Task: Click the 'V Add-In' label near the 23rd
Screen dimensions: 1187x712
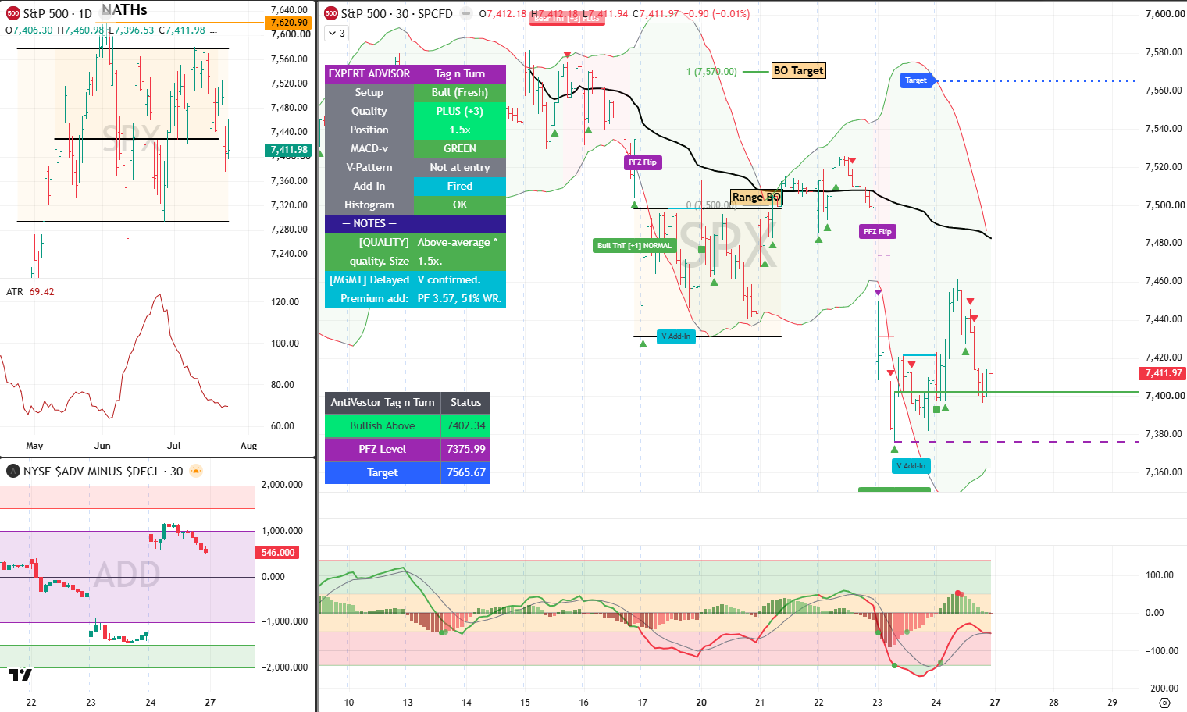Action: [x=911, y=466]
